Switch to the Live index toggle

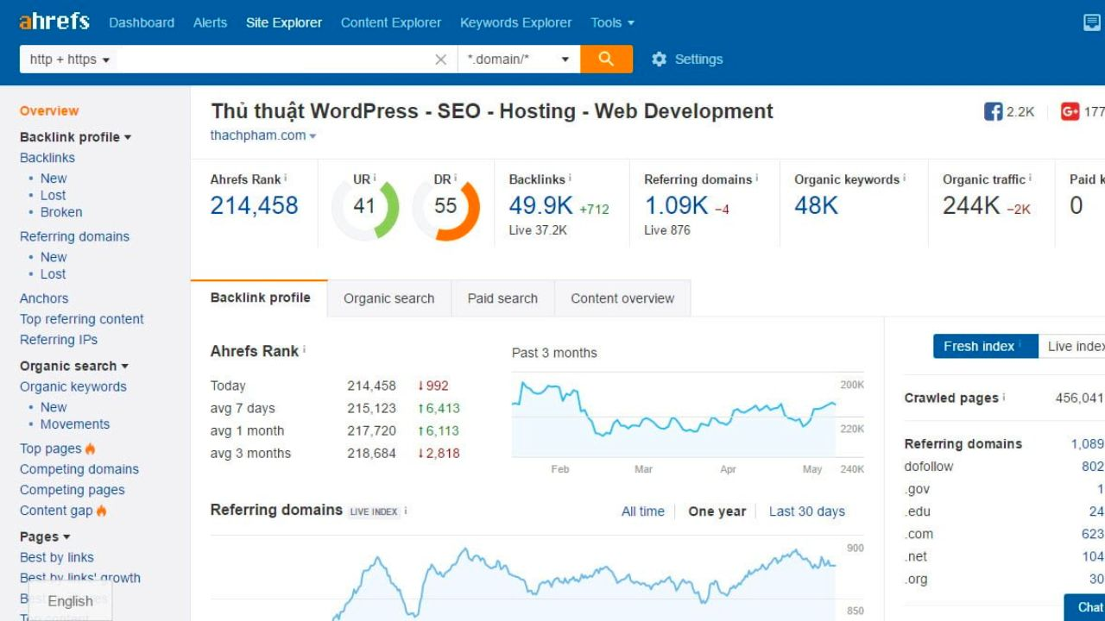pos(1071,346)
